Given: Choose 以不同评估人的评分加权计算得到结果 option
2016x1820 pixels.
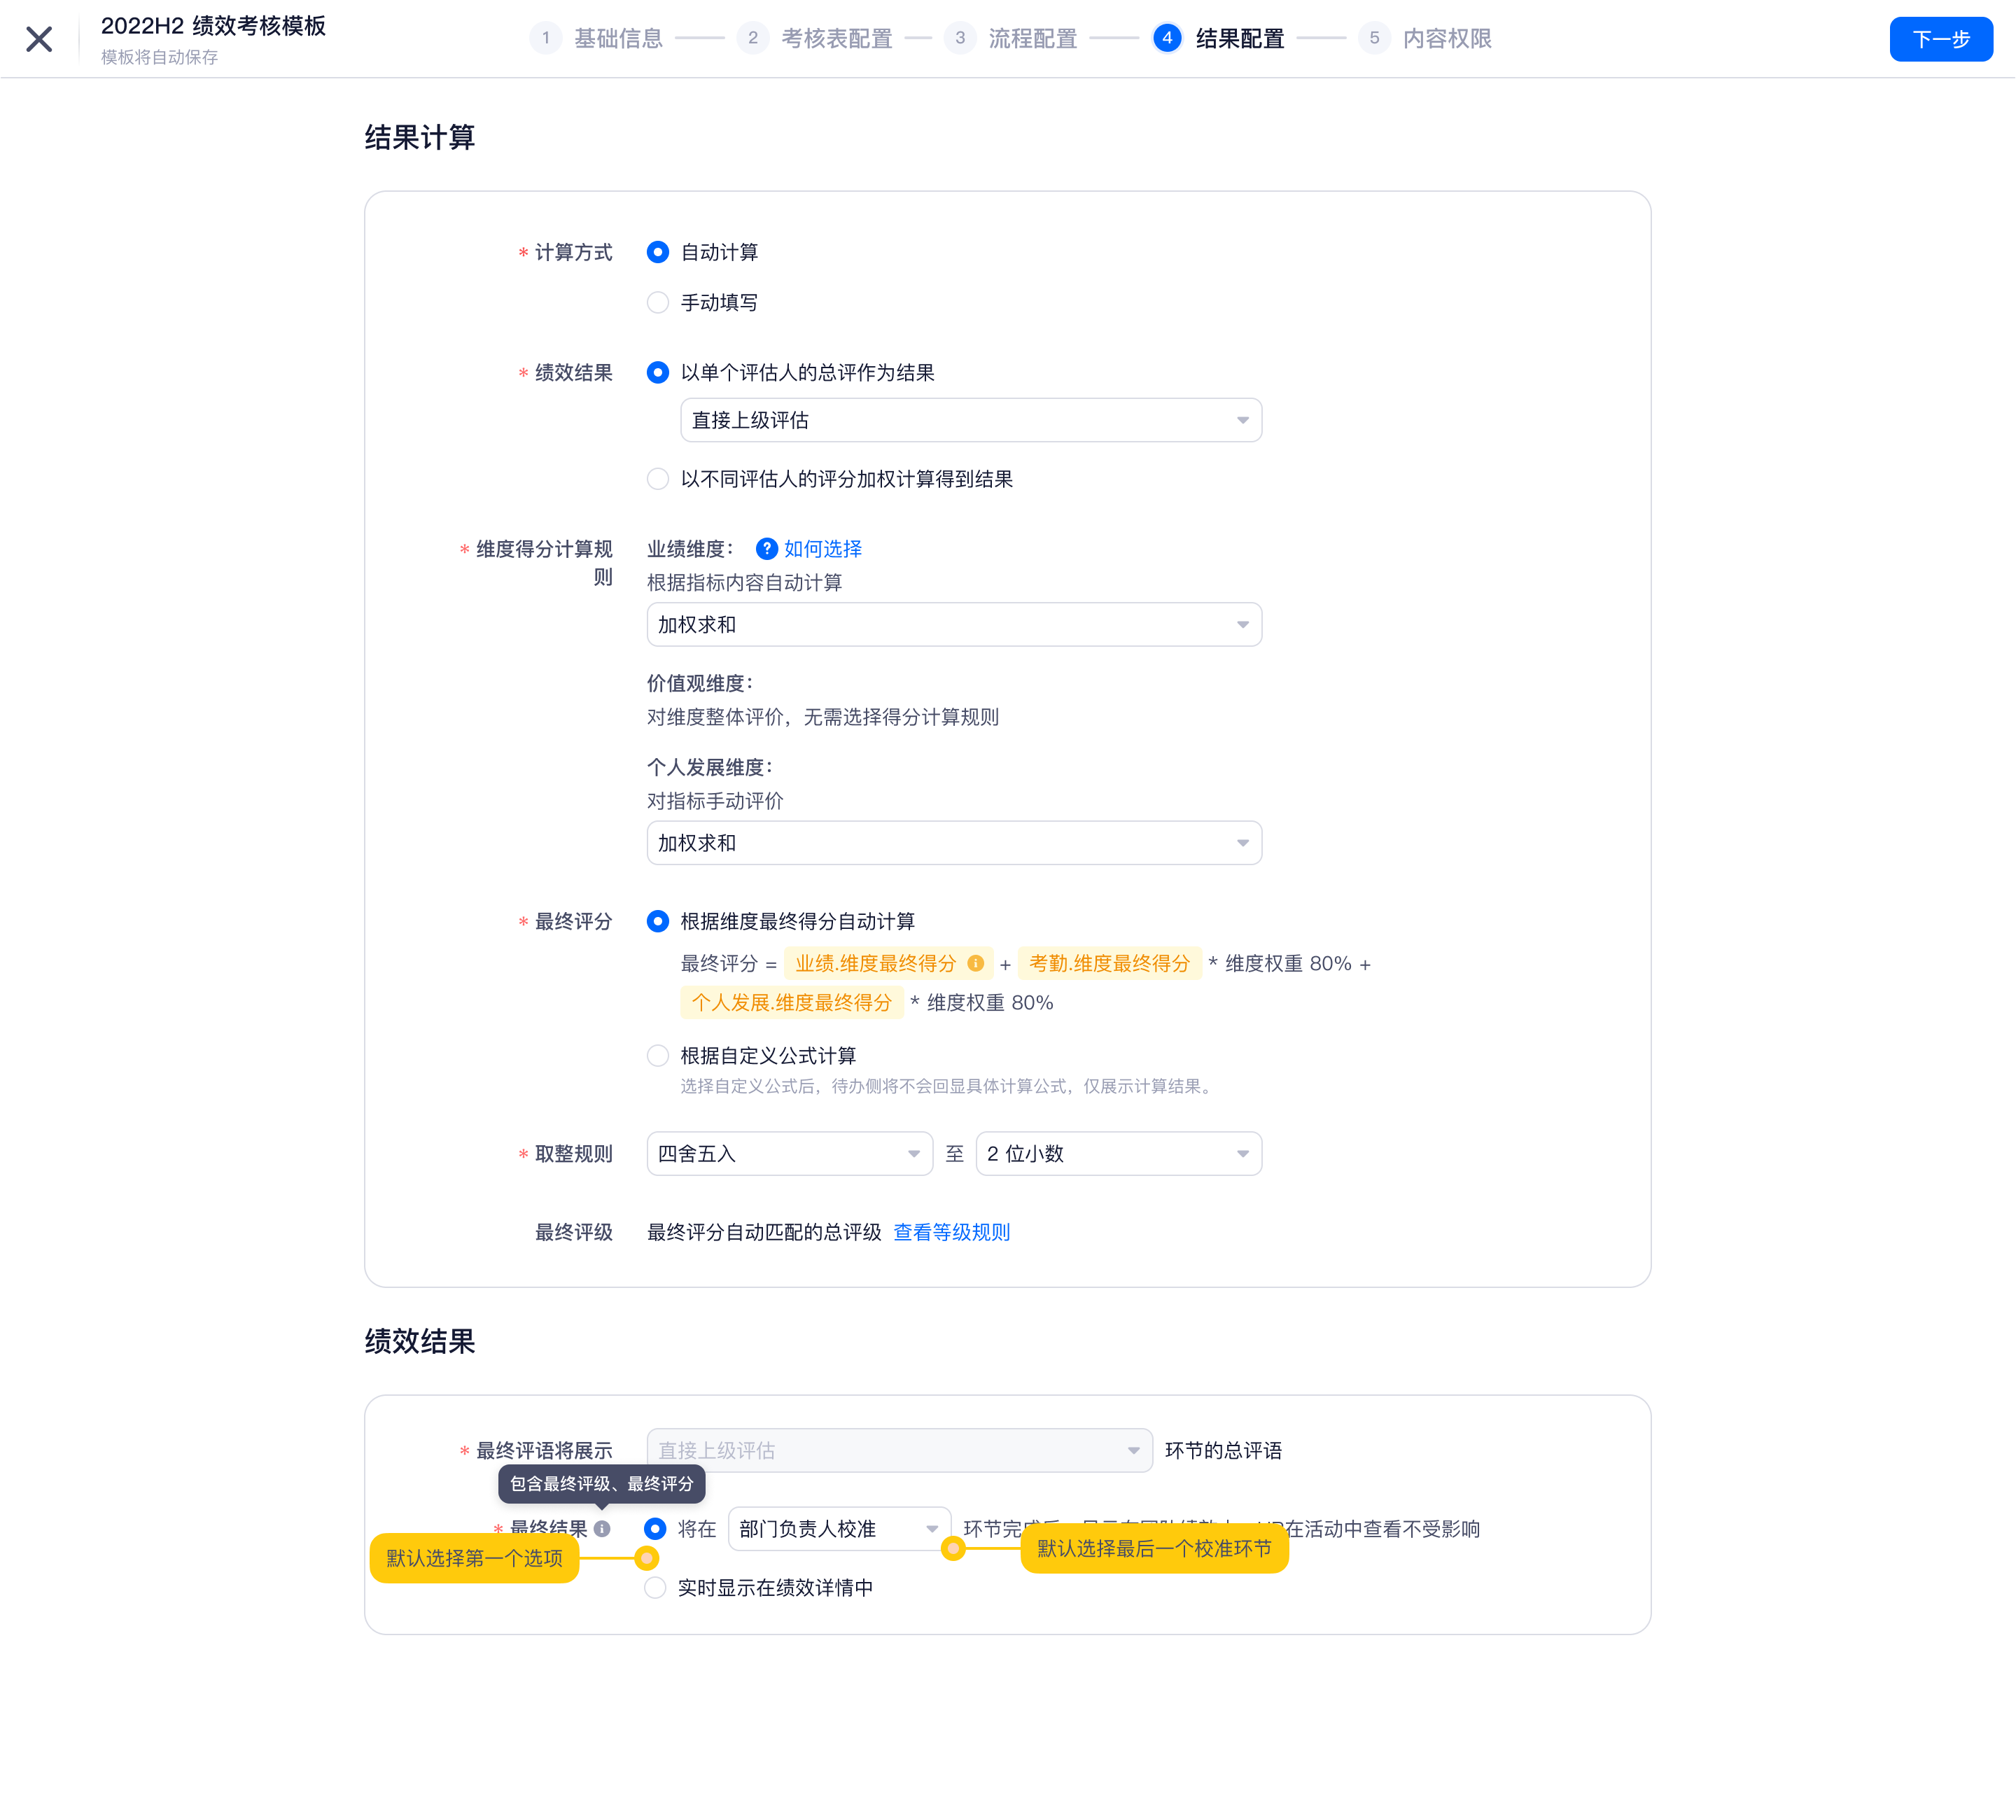Looking at the screenshot, I should [657, 479].
